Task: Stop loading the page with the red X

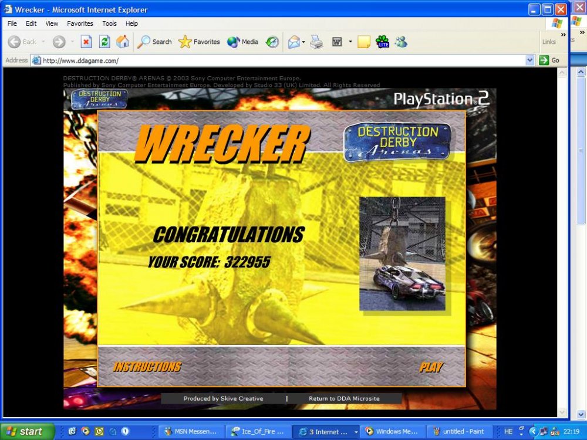Action: pyautogui.click(x=86, y=42)
